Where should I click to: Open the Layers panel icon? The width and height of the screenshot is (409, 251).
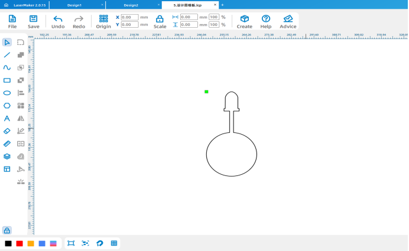7,157
